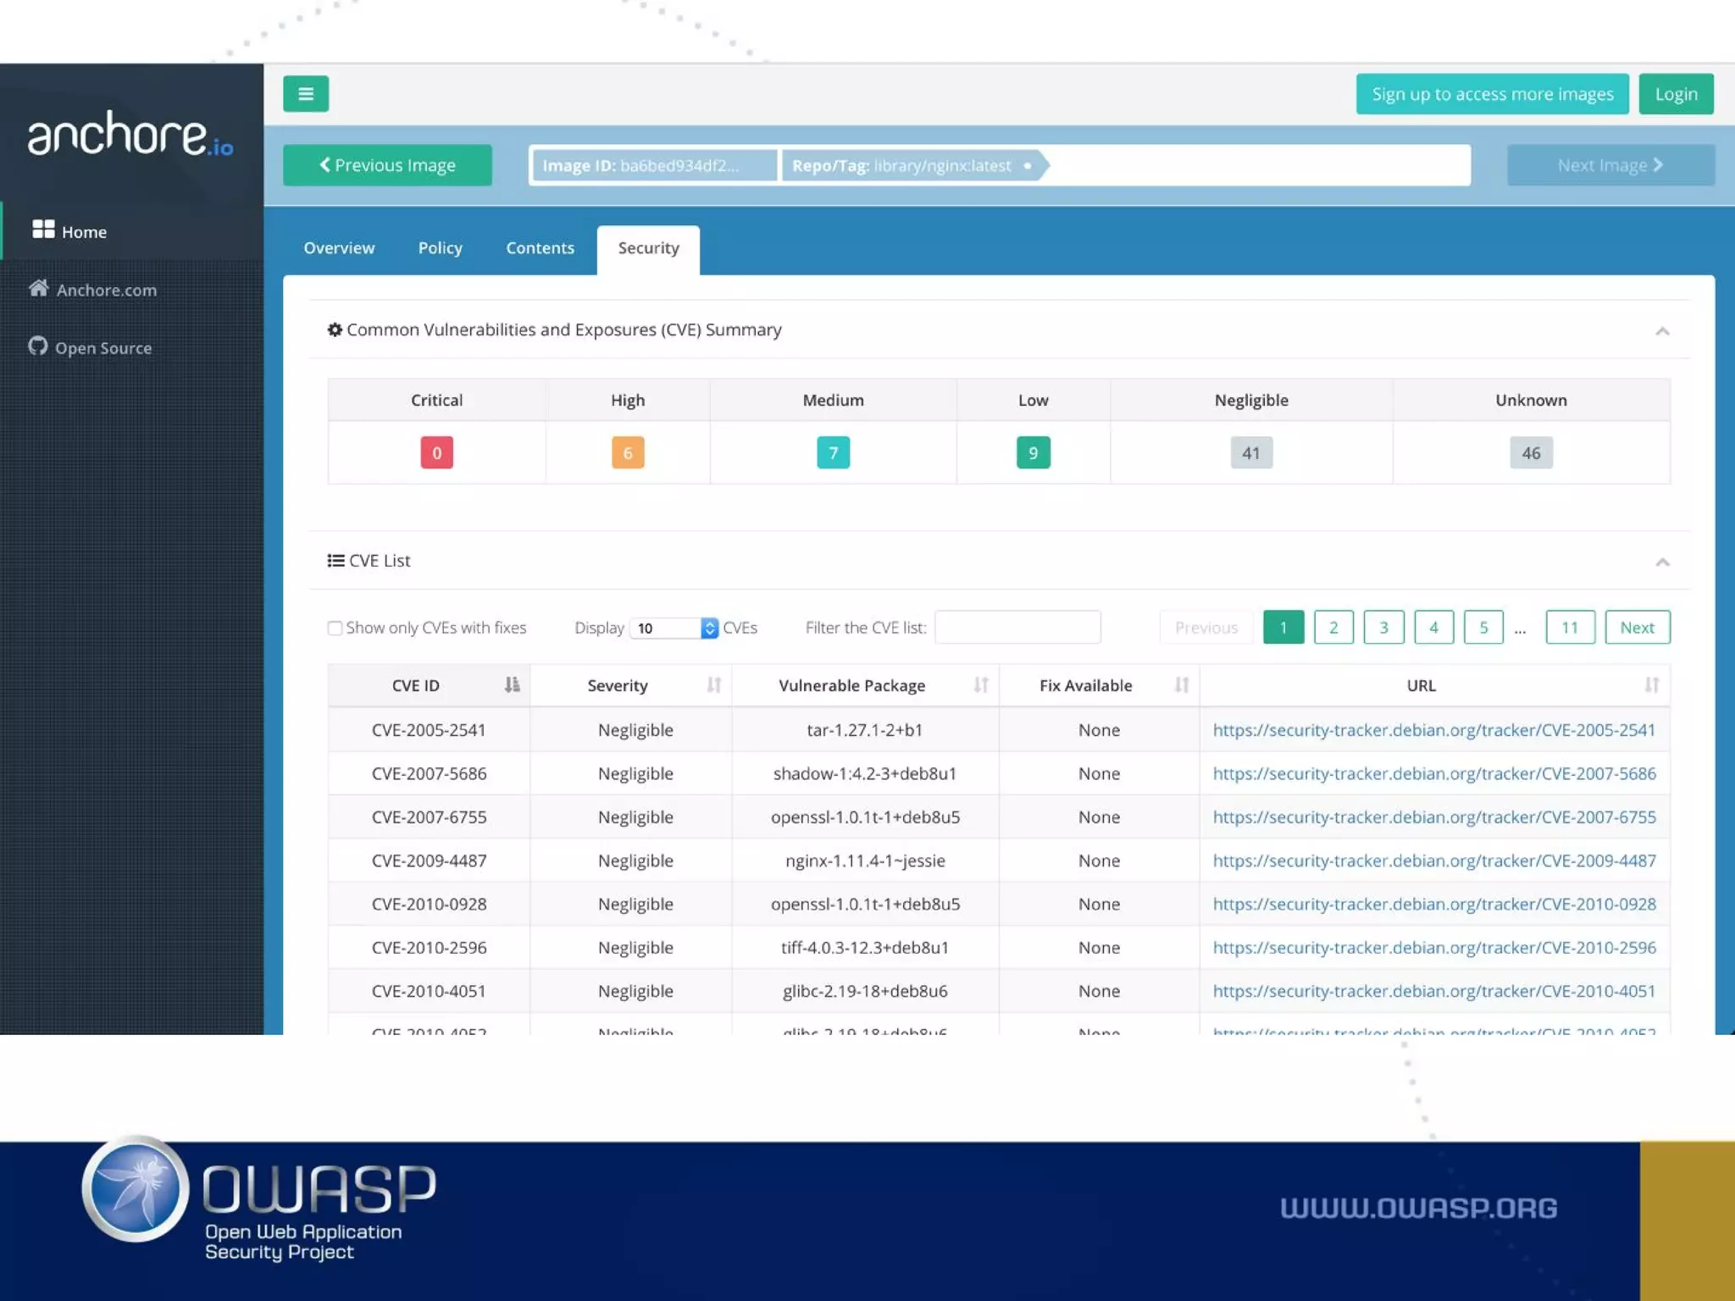Image resolution: width=1735 pixels, height=1301 pixels.
Task: Click the Previous Image button
Action: click(387, 165)
